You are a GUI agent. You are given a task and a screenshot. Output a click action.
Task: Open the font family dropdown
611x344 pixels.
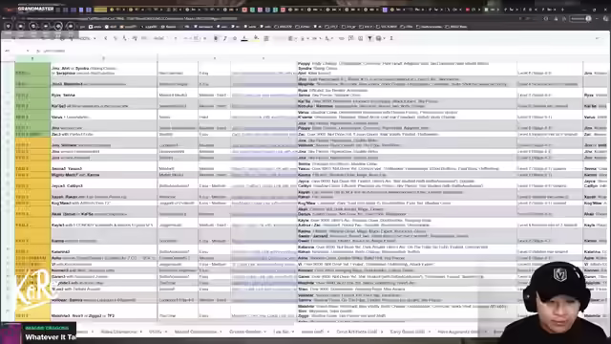click(x=164, y=38)
